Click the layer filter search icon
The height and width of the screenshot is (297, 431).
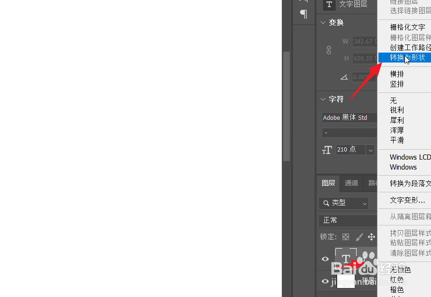326,203
